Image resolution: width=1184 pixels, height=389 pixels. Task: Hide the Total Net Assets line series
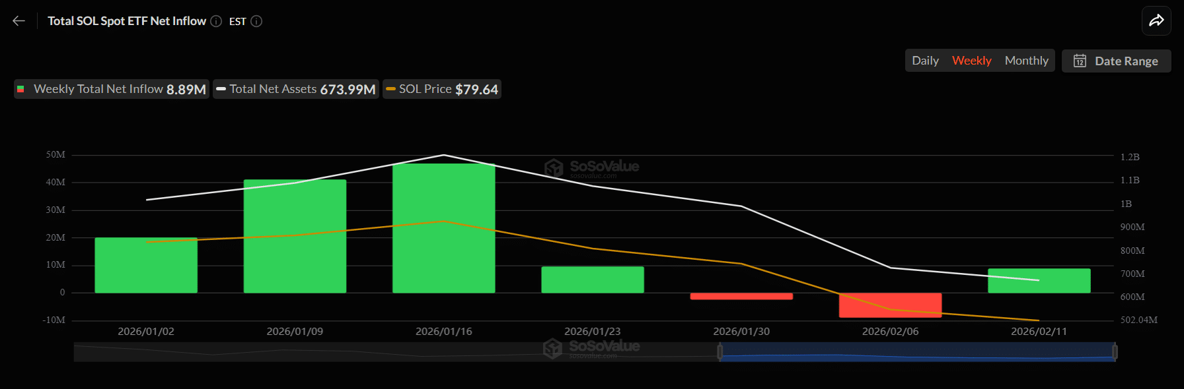(x=296, y=89)
